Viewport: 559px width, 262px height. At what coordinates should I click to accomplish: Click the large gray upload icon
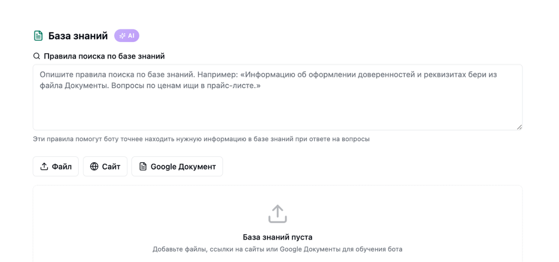pyautogui.click(x=277, y=214)
